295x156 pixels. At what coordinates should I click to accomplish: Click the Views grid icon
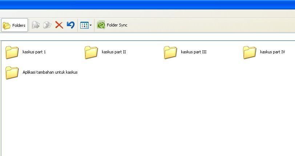84,25
